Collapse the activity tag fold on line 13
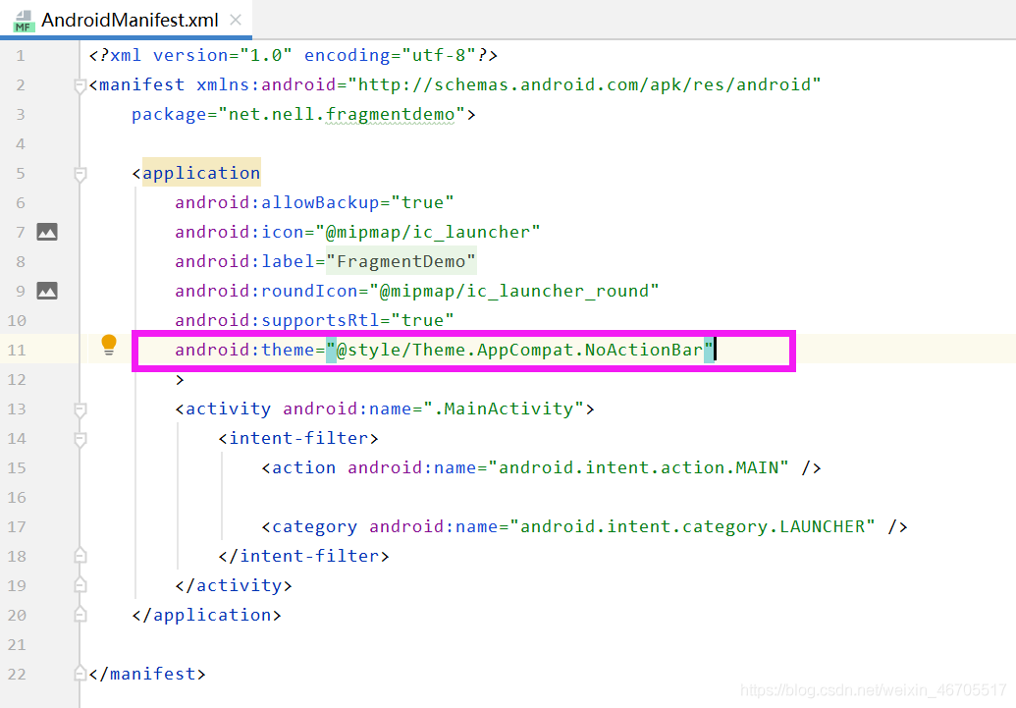Image resolution: width=1016 pixels, height=708 pixels. 80,409
